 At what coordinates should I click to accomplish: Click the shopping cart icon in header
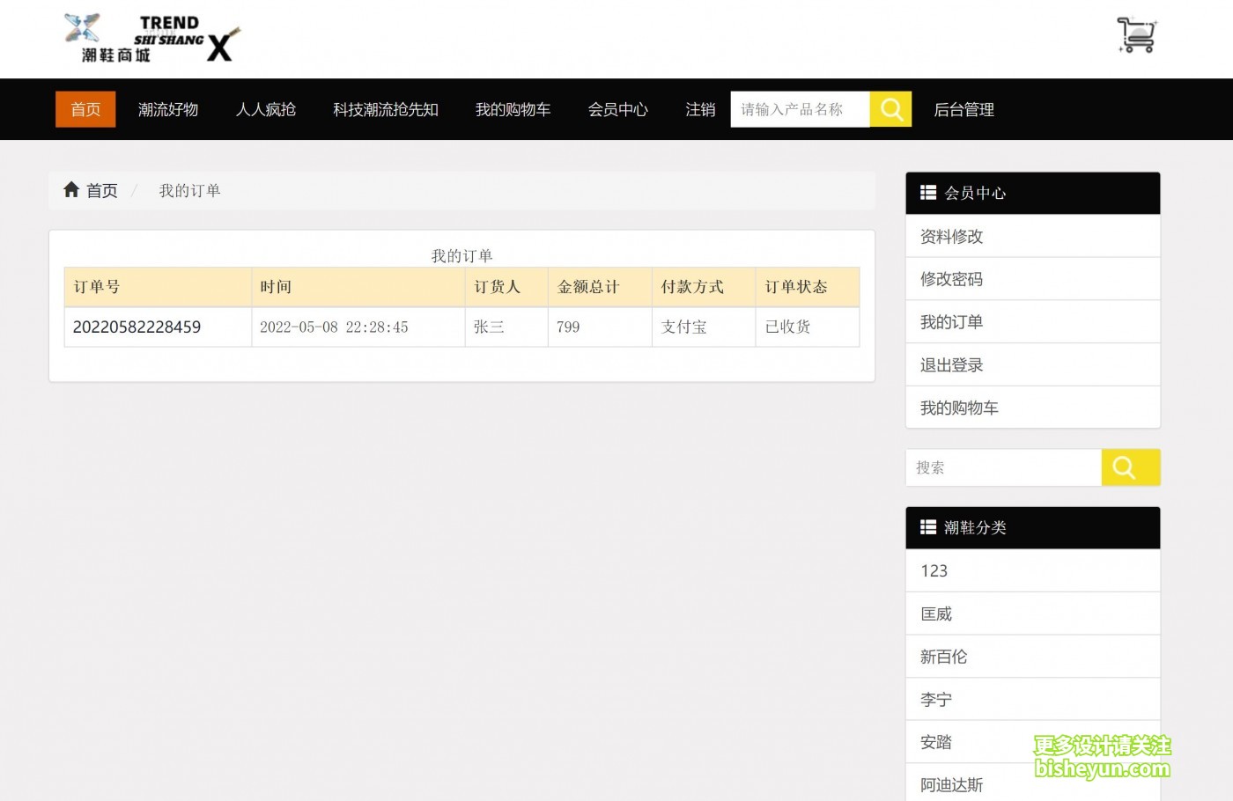(x=1136, y=35)
